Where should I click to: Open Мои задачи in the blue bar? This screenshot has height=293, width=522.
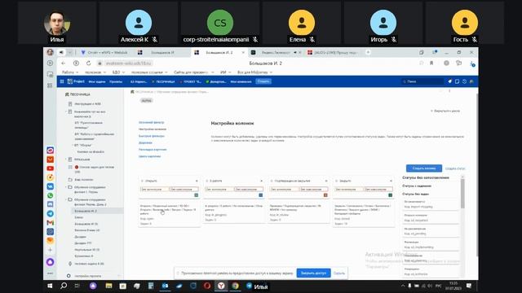[x=97, y=81]
